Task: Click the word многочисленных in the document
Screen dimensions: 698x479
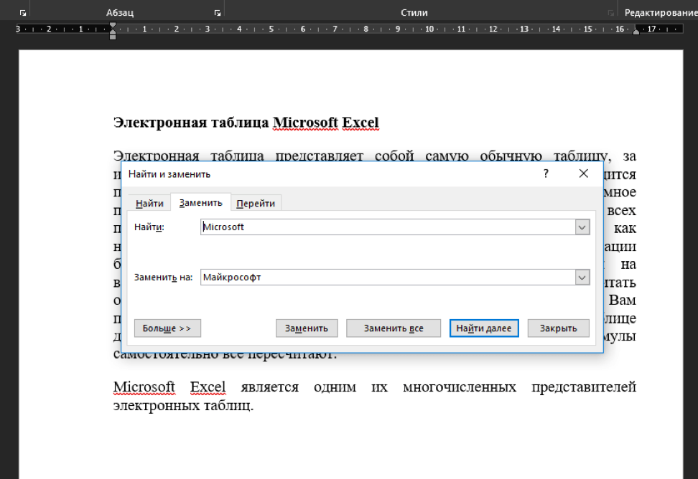Action: click(x=460, y=387)
